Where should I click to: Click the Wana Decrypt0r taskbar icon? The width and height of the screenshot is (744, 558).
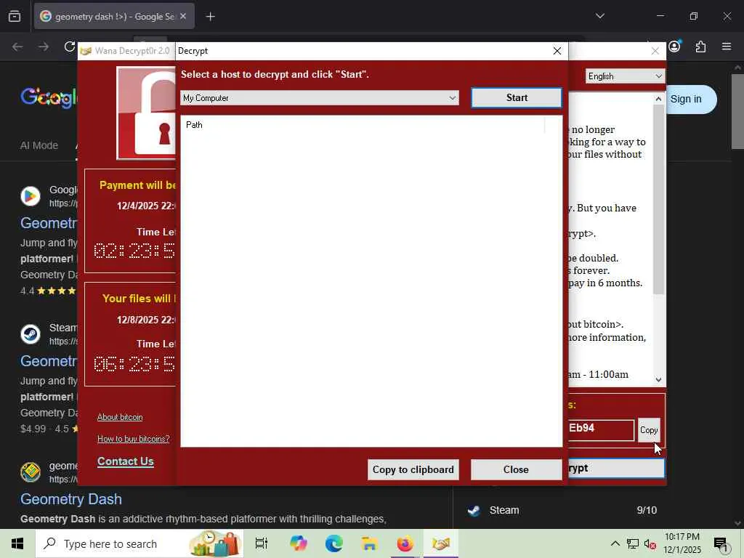pos(441,543)
